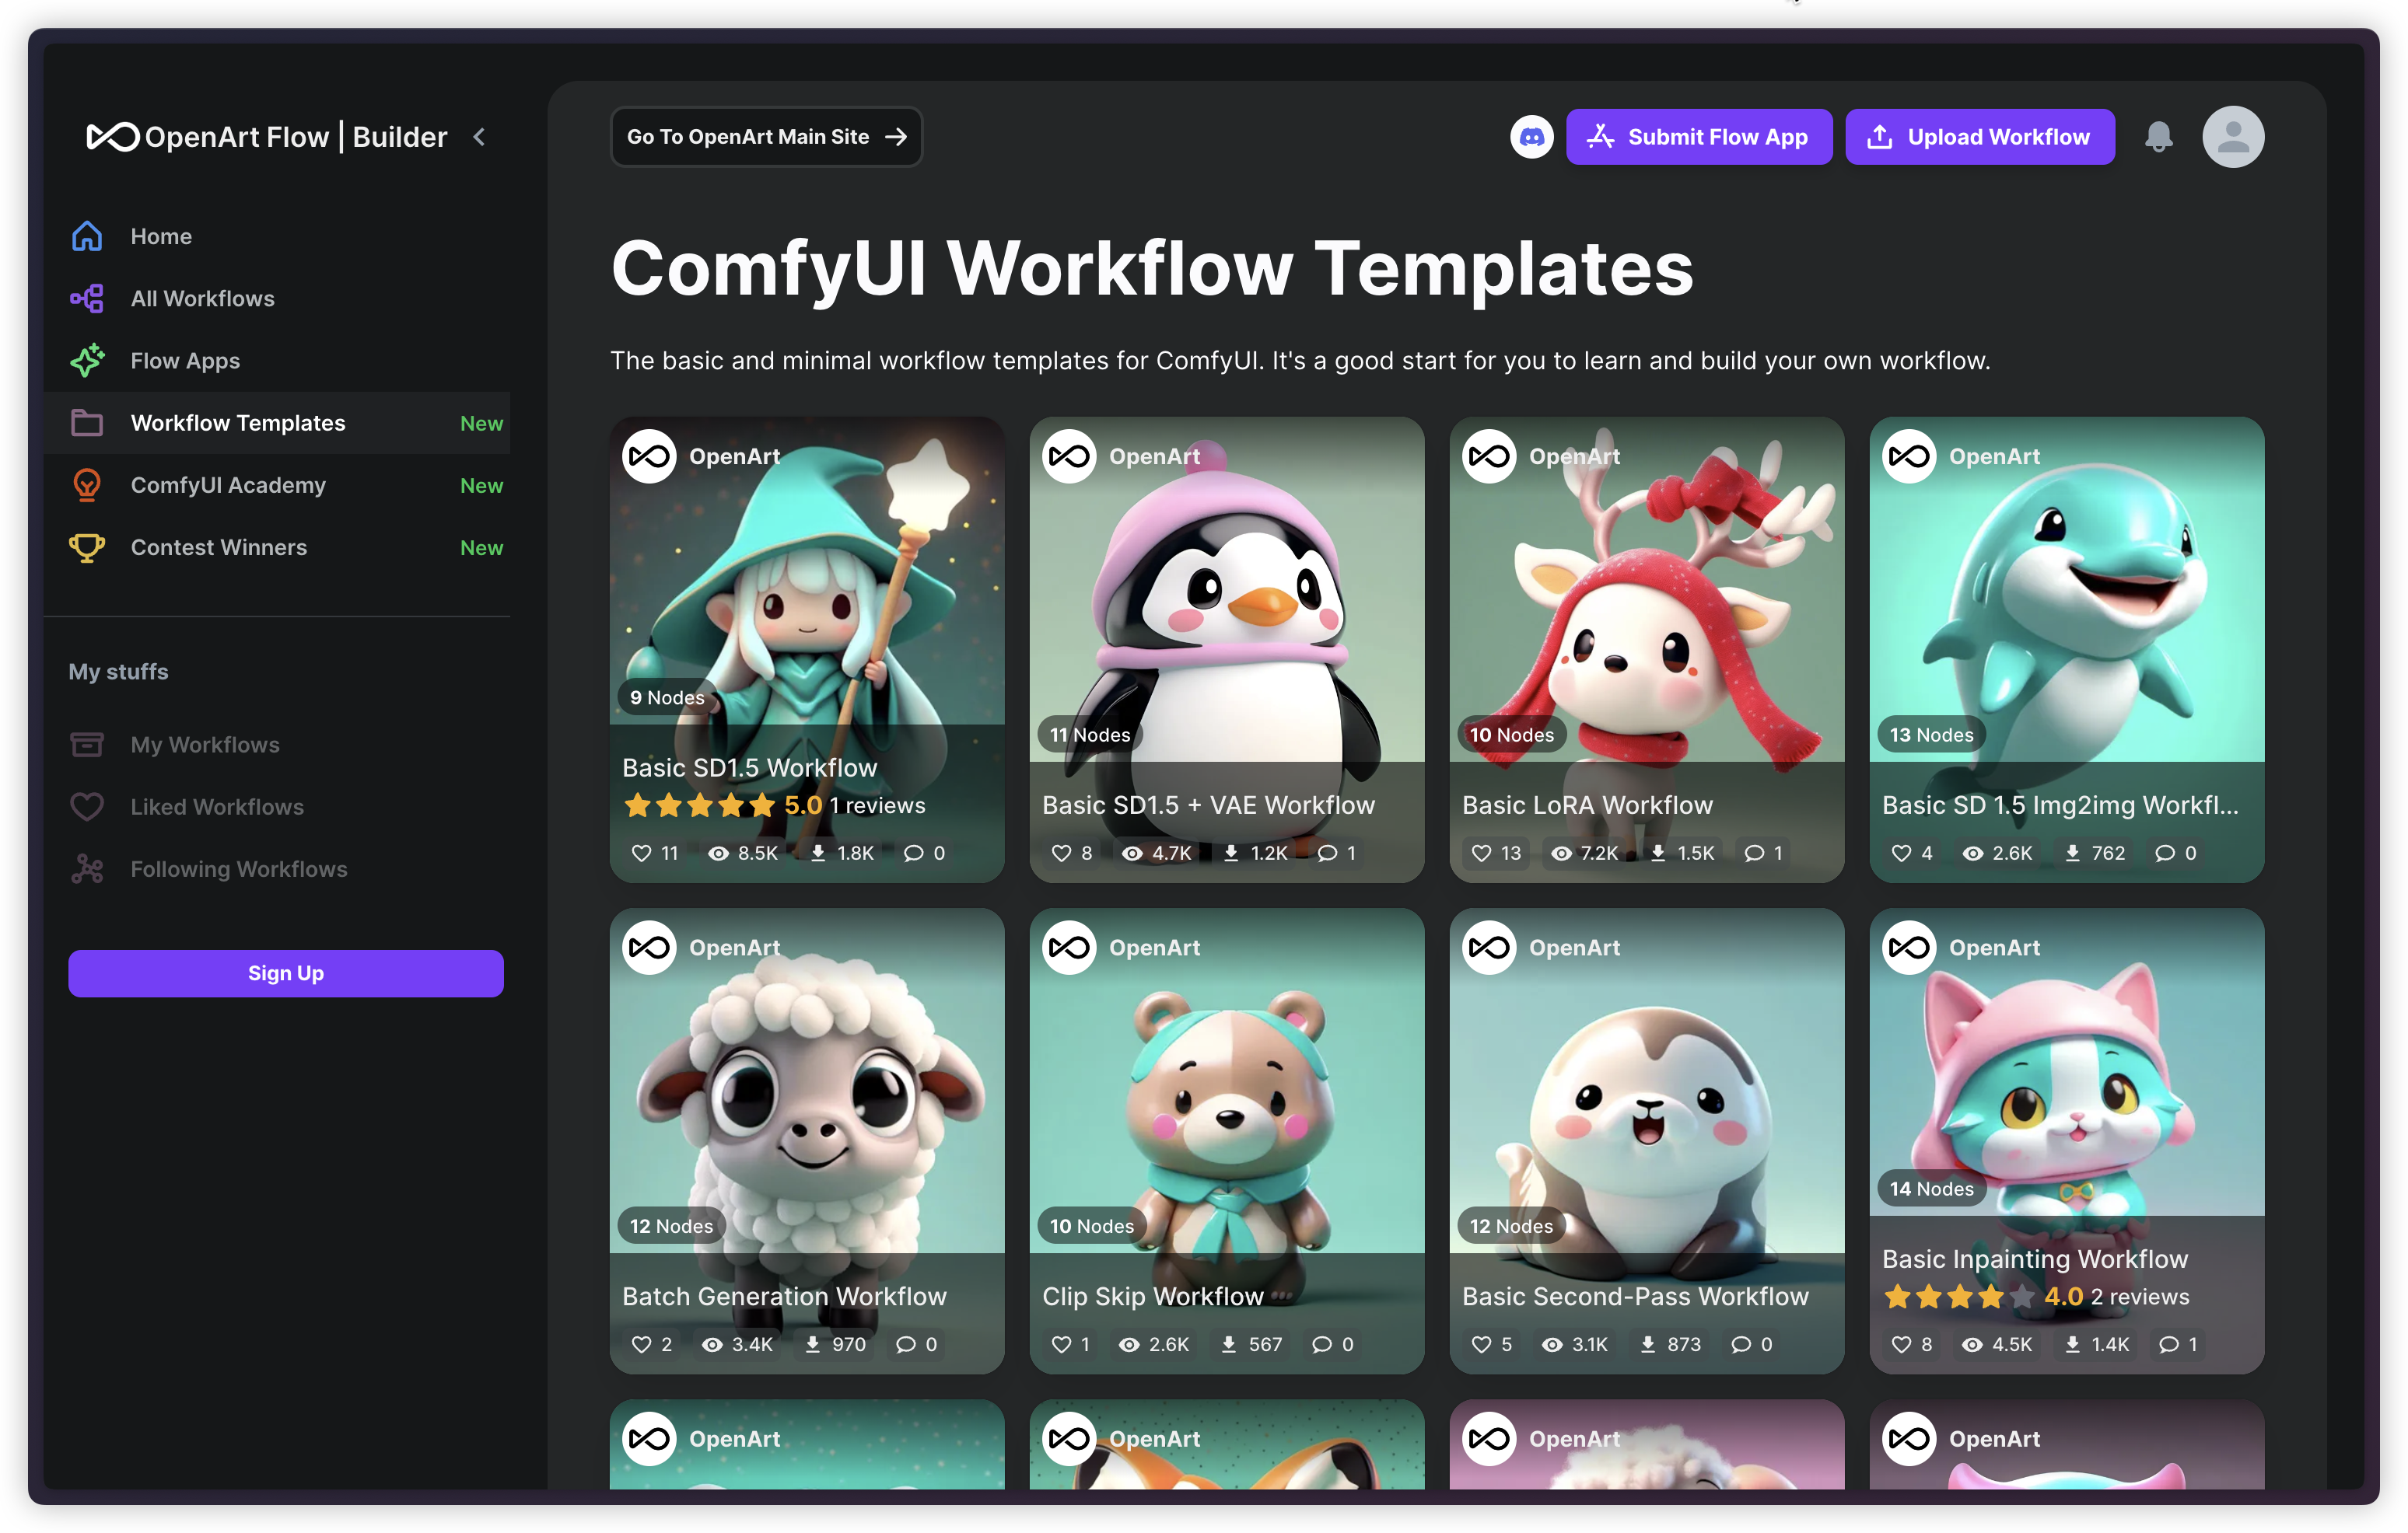The width and height of the screenshot is (2408, 1533).
Task: Click the 9 Nodes badge on Basic SD1.5 card
Action: coord(667,699)
